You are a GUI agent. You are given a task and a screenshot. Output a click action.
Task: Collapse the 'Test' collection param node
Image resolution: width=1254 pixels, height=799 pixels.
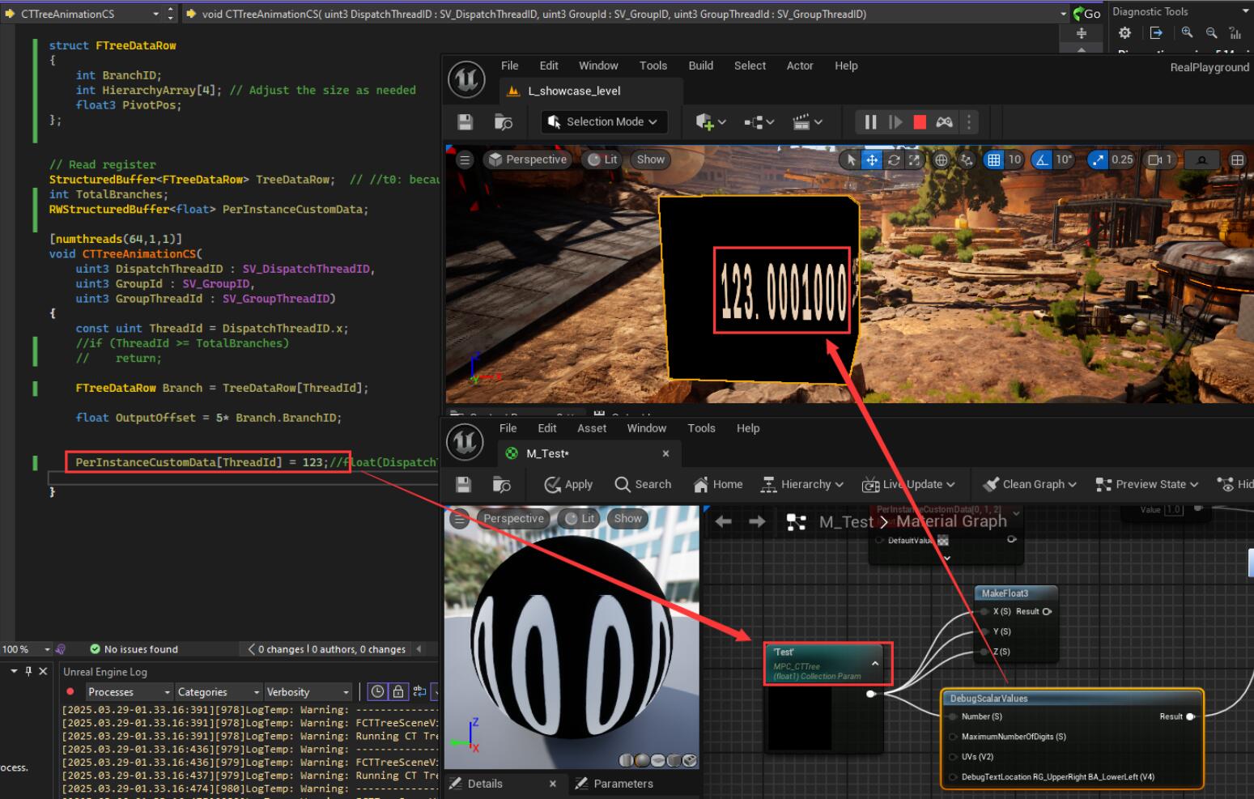click(875, 664)
